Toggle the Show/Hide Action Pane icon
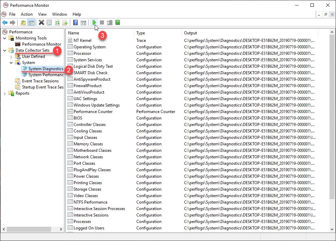The width and height of the screenshot is (336, 241). 83,22
